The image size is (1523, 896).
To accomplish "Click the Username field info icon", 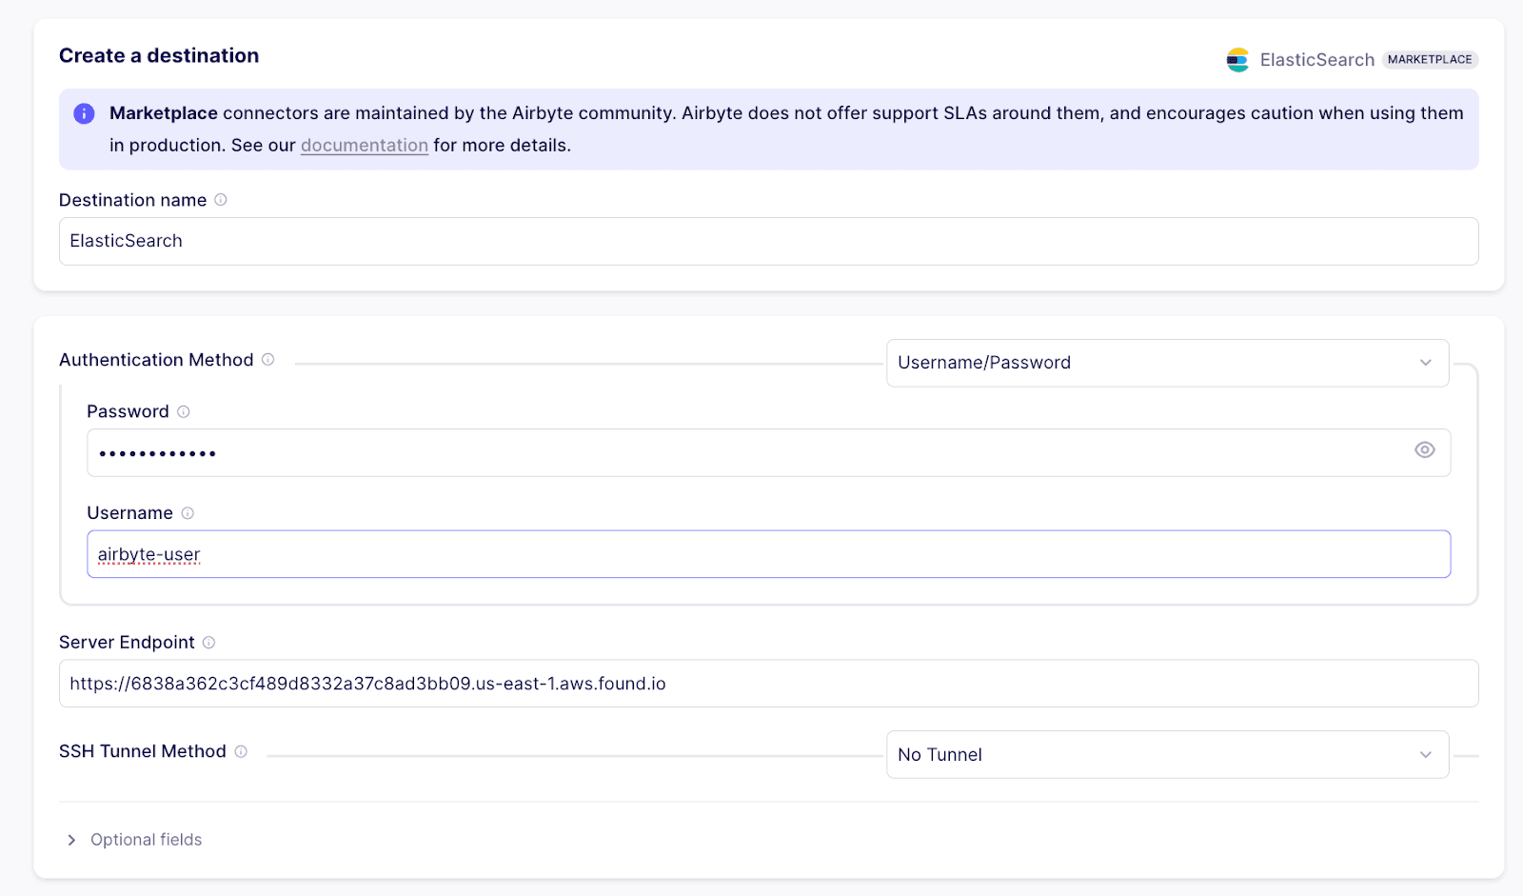I will point(188,512).
